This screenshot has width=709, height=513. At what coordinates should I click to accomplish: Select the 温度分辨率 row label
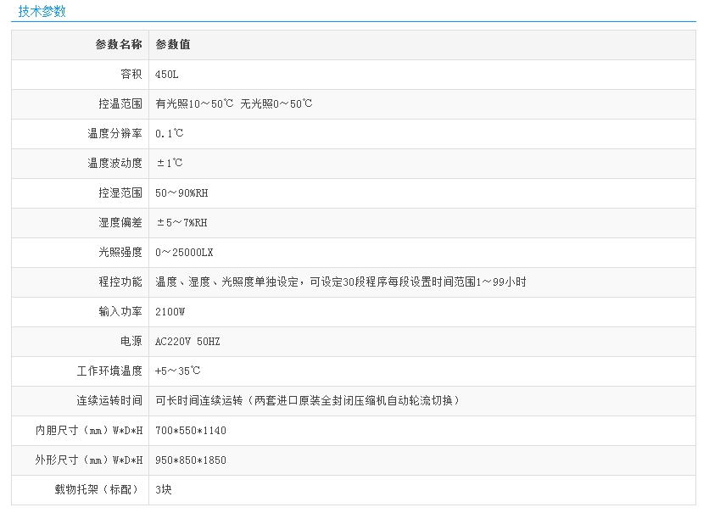(x=114, y=134)
